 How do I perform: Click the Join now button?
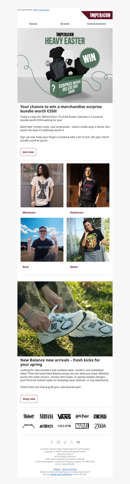tap(28, 152)
